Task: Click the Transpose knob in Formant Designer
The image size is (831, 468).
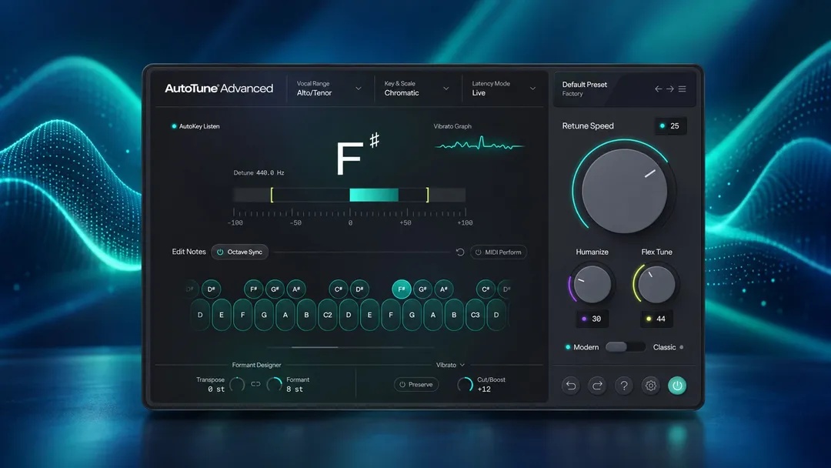Action: click(x=237, y=384)
